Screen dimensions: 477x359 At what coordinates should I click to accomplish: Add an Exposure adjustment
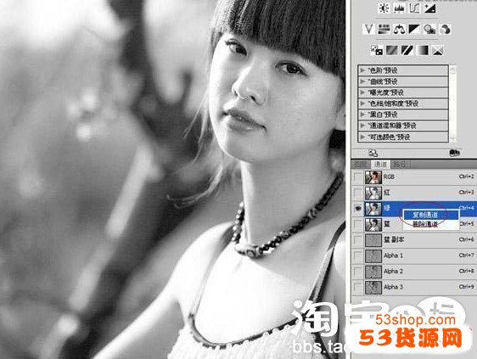click(x=429, y=8)
